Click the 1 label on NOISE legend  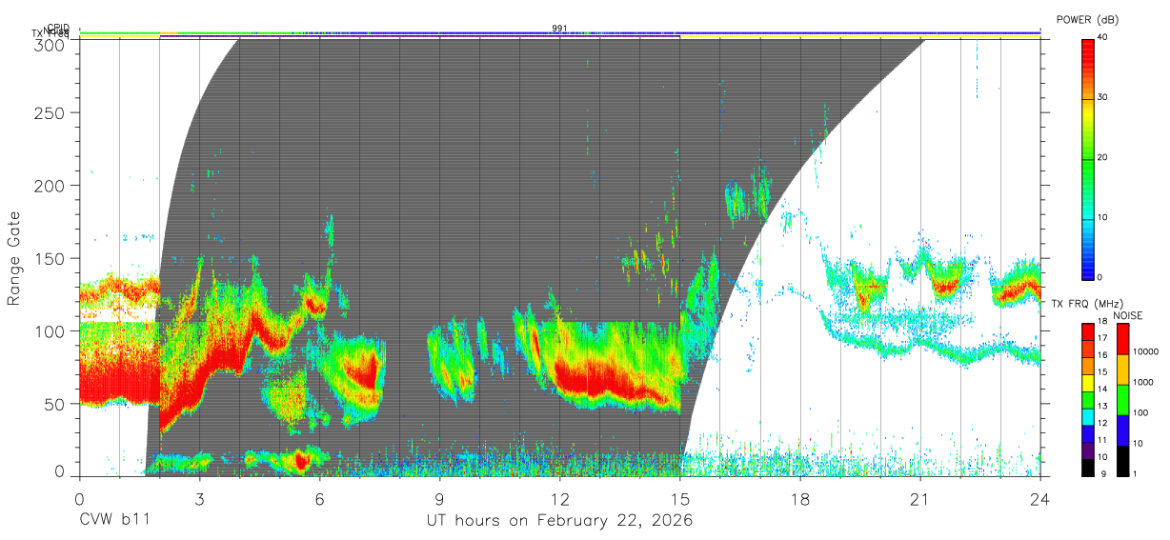pos(1135,473)
